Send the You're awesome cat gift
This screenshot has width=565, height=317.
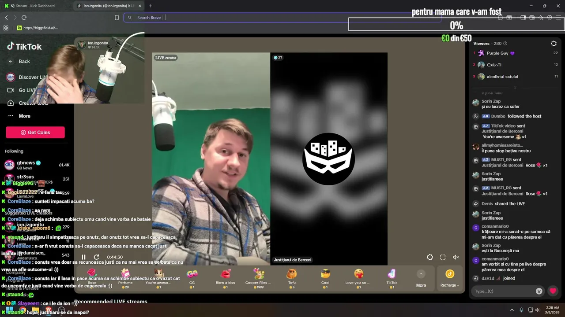pyautogui.click(x=158, y=278)
